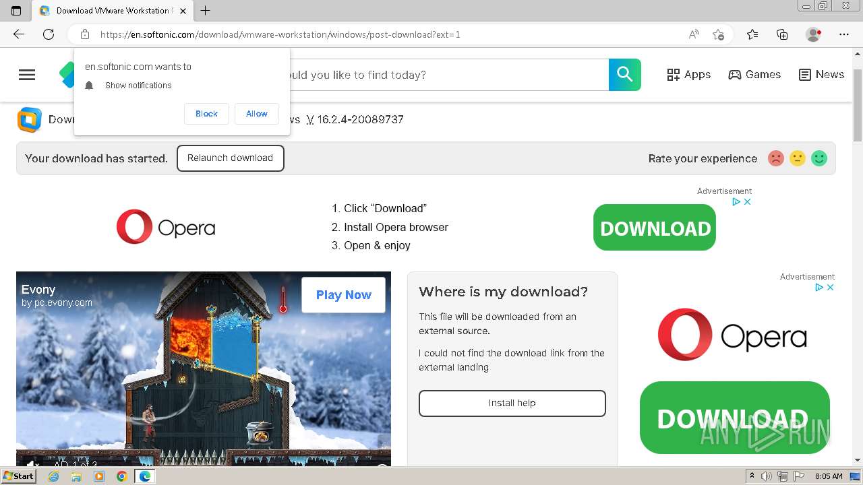Close the top Opera banner ad
Viewport: 863px width, 485px height.
click(x=747, y=201)
